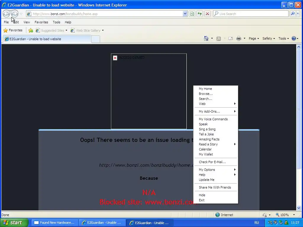
Task: Click the blue Help question icon
Action: click(x=294, y=38)
